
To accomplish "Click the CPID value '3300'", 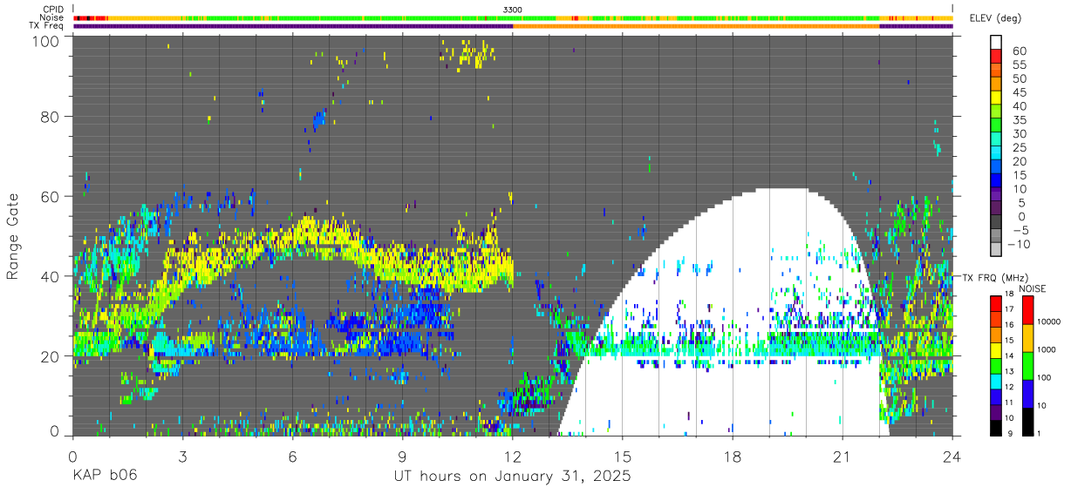I will (x=513, y=9).
